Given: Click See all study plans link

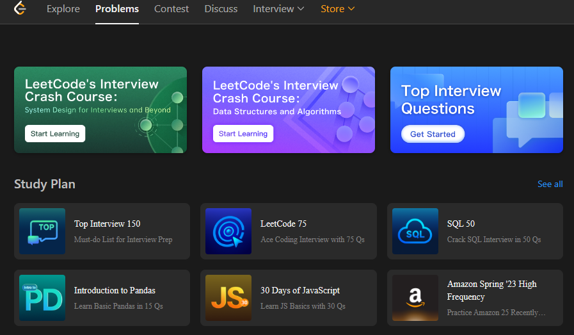Looking at the screenshot, I should point(550,184).
